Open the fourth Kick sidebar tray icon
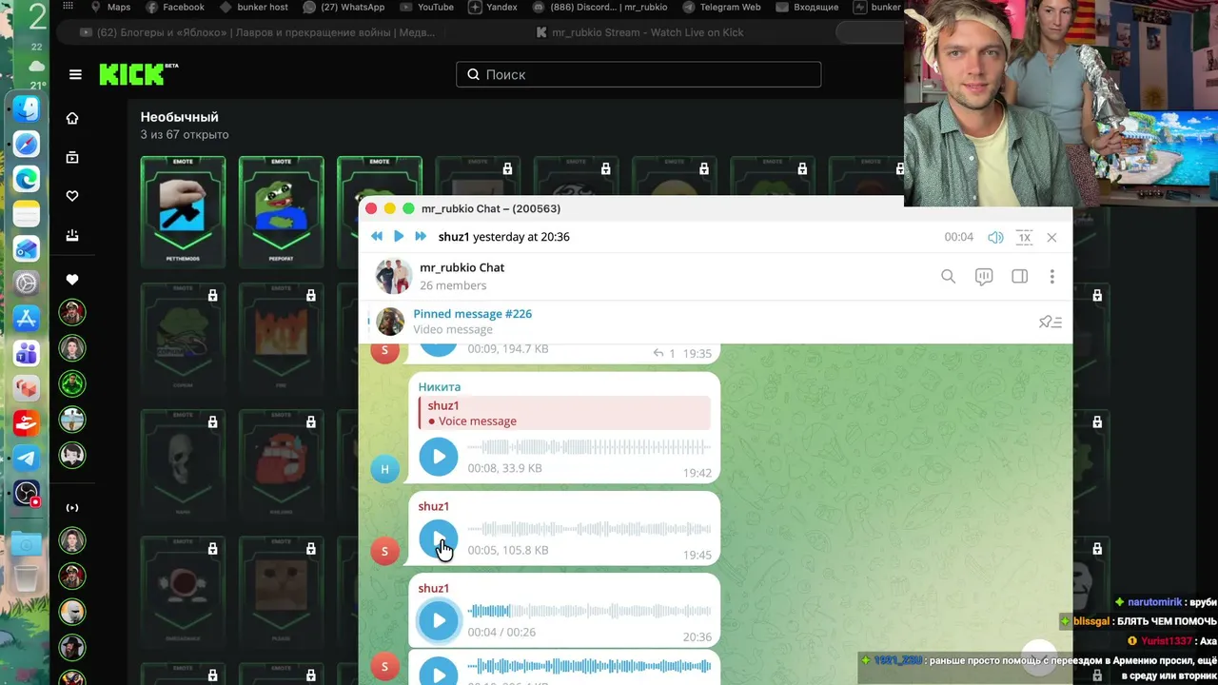Screen dimensions: 1218x685 [72, 236]
